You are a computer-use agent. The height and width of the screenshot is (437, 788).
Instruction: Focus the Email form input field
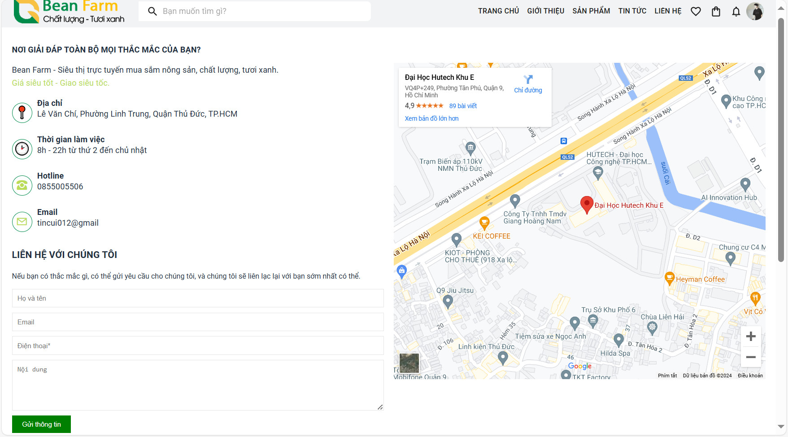coord(198,322)
